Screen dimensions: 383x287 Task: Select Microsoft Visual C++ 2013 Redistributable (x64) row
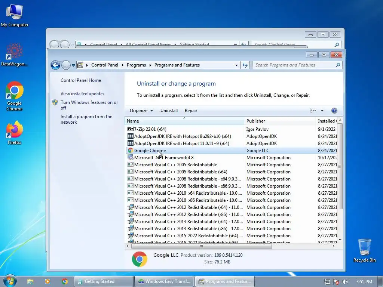pos(232,221)
